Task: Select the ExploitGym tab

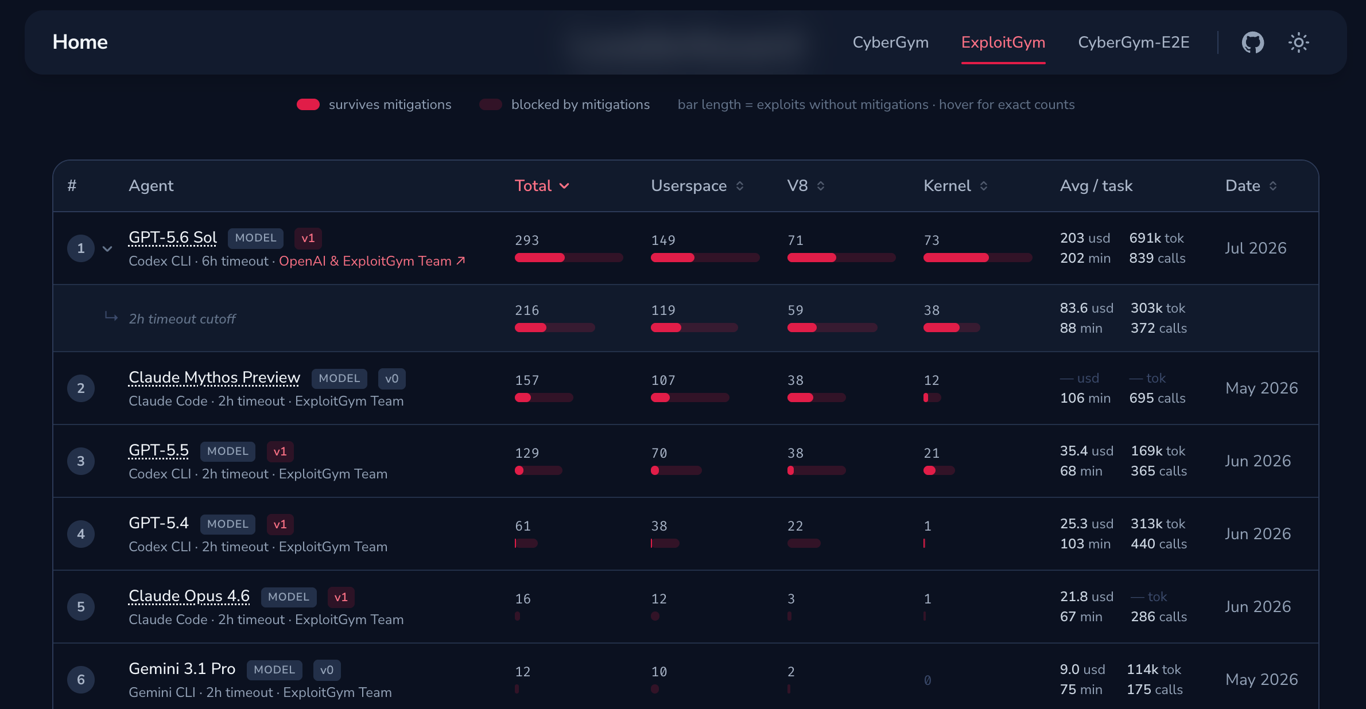Action: point(1003,42)
